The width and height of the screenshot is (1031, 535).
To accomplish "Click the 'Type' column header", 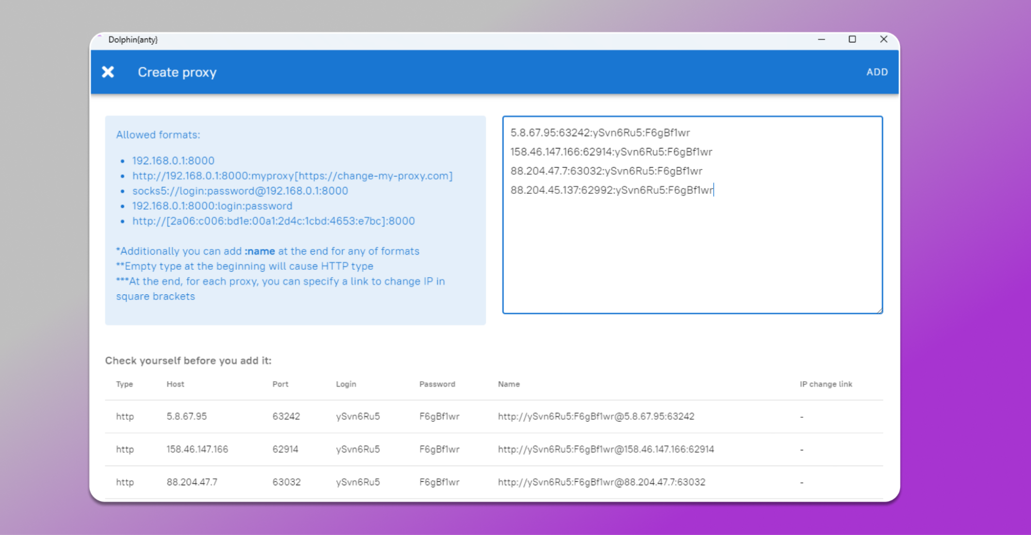I will coord(124,384).
